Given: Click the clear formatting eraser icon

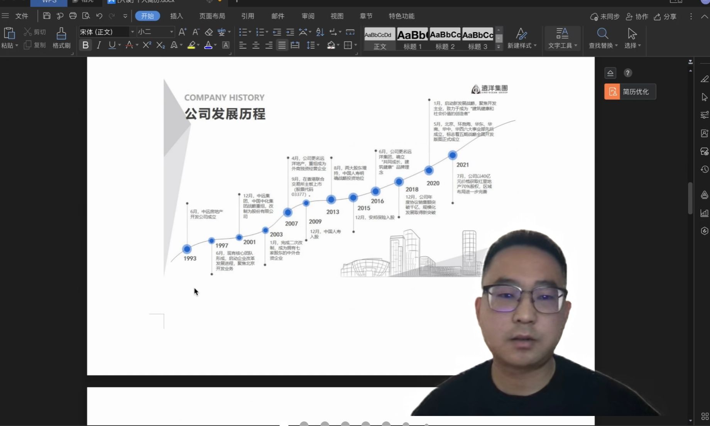Looking at the screenshot, I should pyautogui.click(x=209, y=32).
